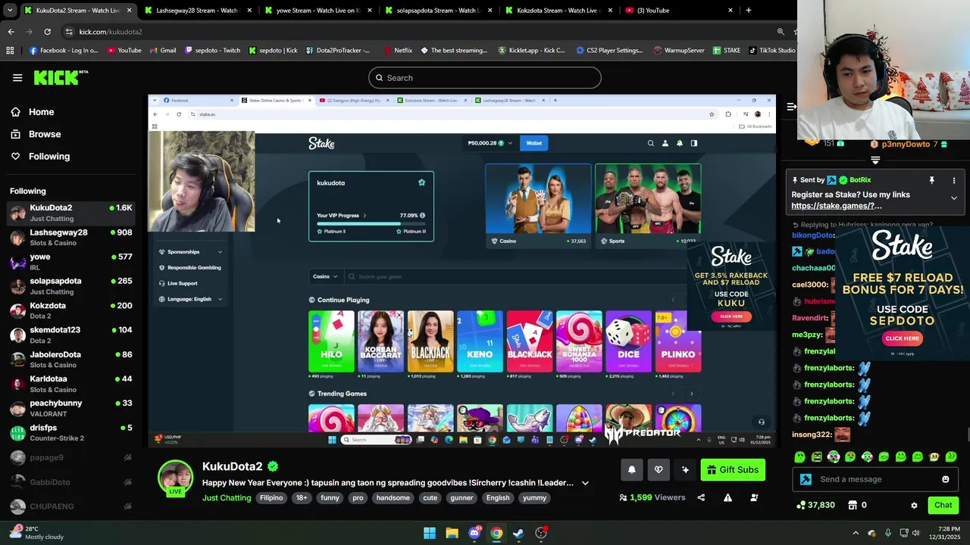Click the sparkle button beside Gift Subs

coord(685,470)
